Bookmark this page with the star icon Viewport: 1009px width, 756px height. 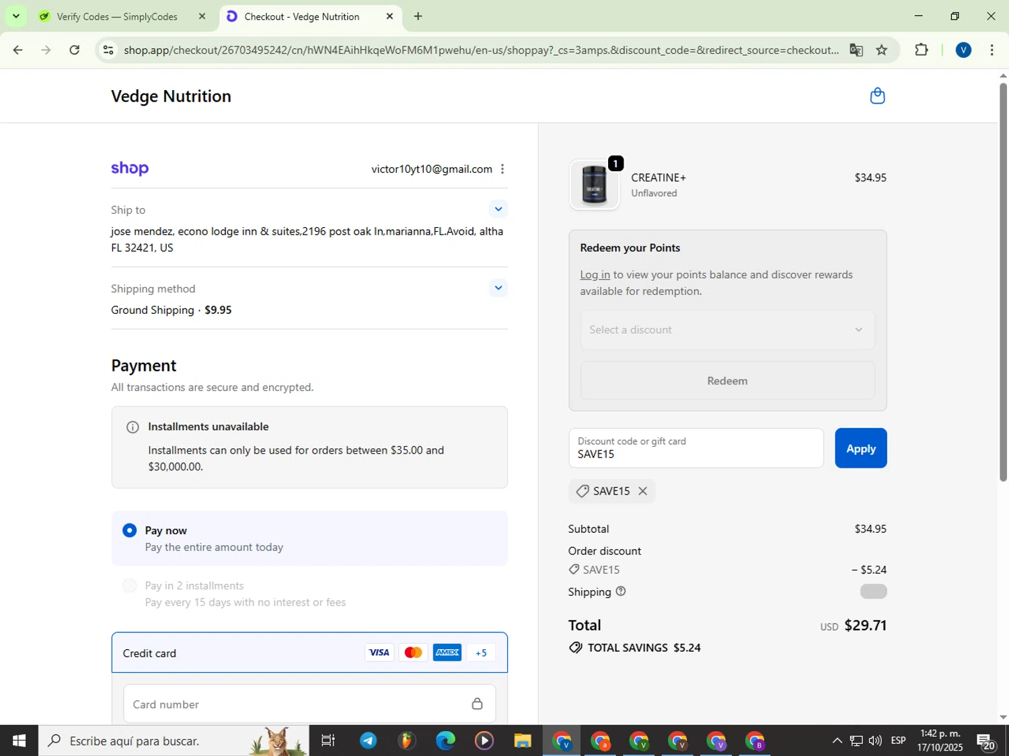tap(882, 50)
